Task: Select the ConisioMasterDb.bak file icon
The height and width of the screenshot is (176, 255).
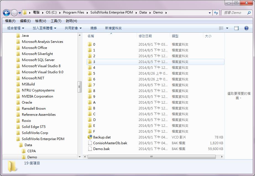Action: 90,143
